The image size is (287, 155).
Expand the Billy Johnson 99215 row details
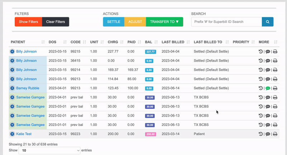[x=12, y=52]
